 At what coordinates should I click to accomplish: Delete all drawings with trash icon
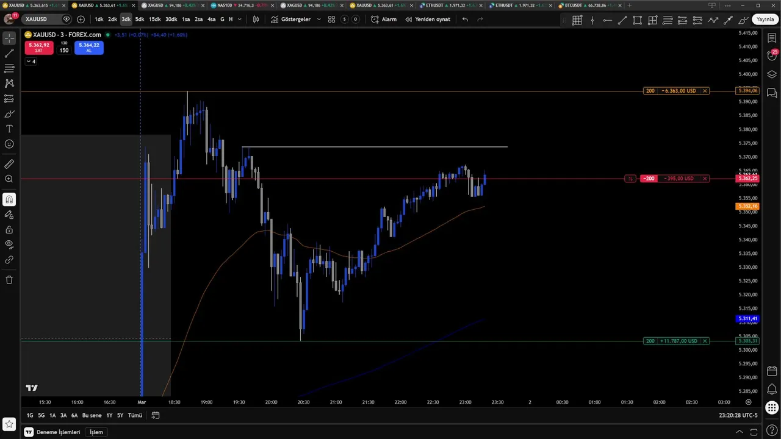[9, 280]
